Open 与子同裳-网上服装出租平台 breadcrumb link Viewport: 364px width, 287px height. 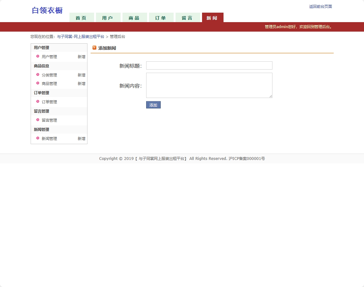point(81,36)
